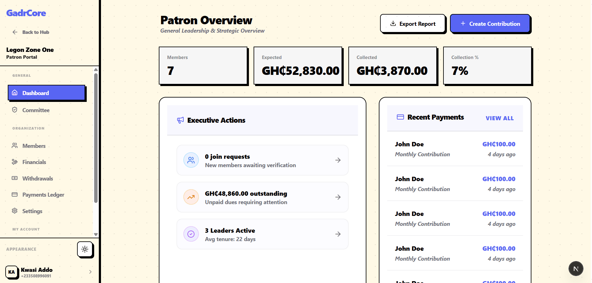Click the Collection % card
The image size is (592, 283).
coord(487,66)
